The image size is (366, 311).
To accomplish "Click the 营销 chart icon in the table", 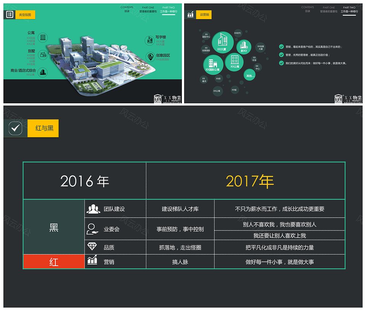I will [92, 260].
